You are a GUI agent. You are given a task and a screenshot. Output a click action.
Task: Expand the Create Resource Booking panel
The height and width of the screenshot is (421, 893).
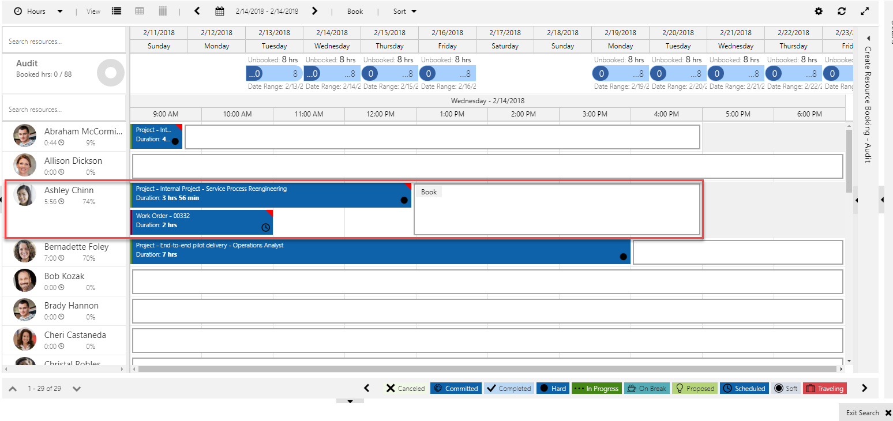pyautogui.click(x=868, y=38)
